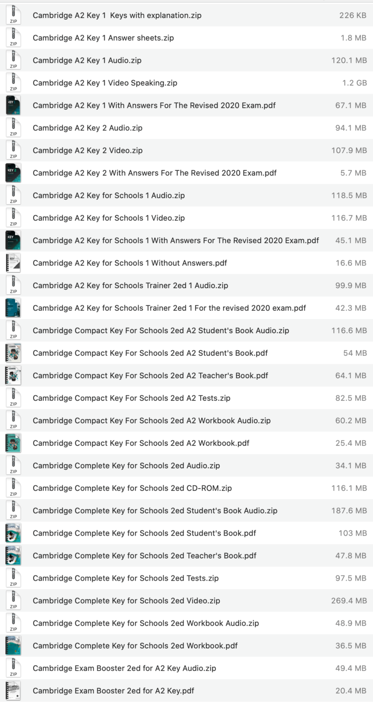The image size is (373, 705).
Task: Click the ZIP icon for Cambridge A2 Key 1 Audio
Action: tap(14, 60)
